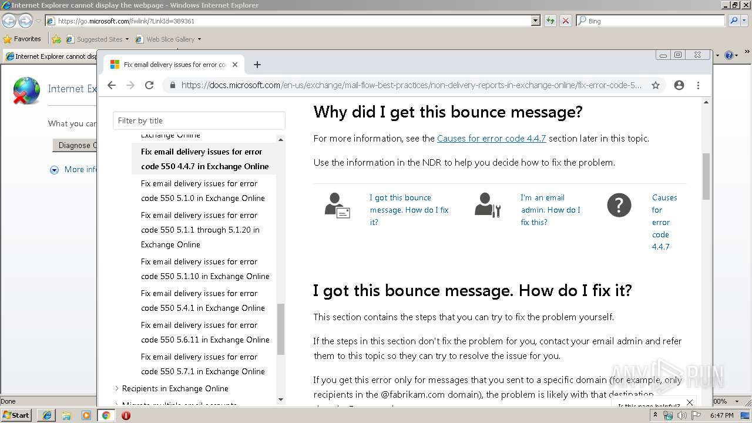Screen dimensions: 752x423
Task: Click the user with envelope icon
Action: click(x=337, y=206)
